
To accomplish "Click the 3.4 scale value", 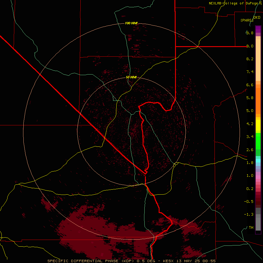I will pyautogui.click(x=250, y=137).
